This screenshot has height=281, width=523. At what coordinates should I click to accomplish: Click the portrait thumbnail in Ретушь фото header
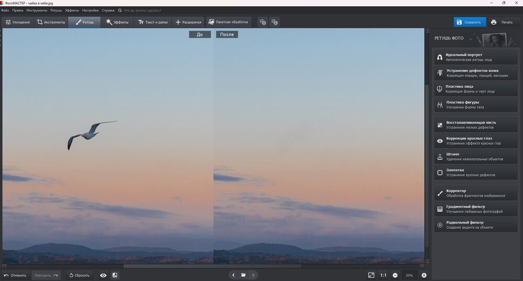click(x=496, y=40)
